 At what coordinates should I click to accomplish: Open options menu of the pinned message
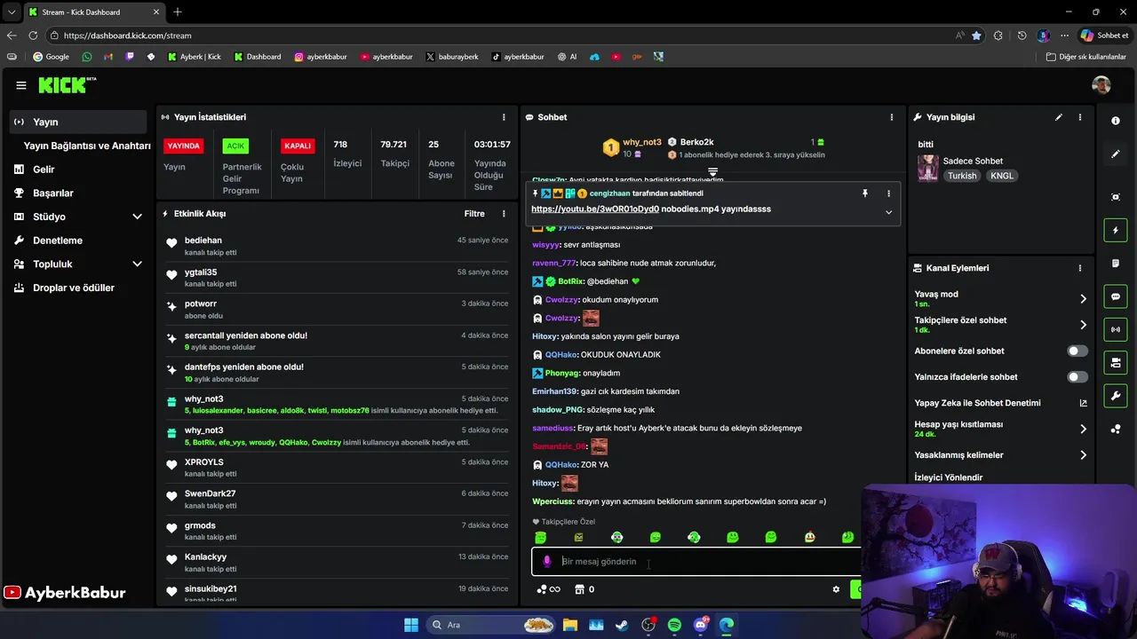click(888, 193)
